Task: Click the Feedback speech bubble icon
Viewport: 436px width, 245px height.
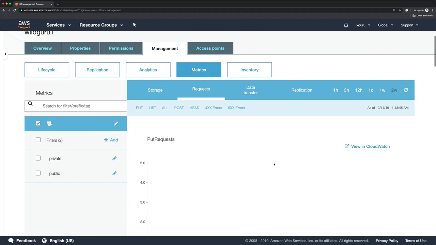Action: click(11, 241)
